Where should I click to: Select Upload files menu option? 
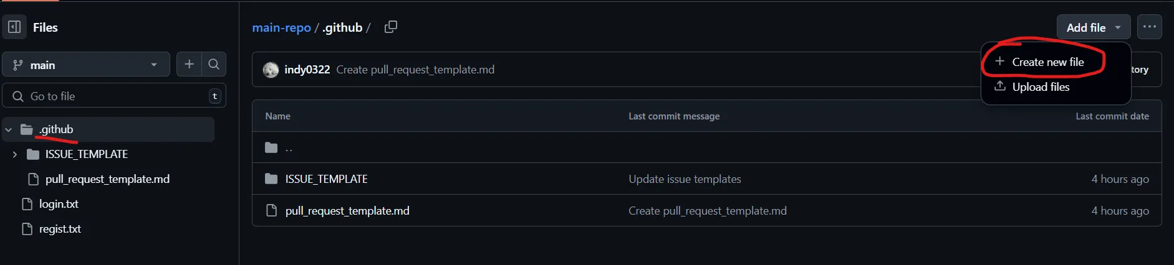(1040, 87)
